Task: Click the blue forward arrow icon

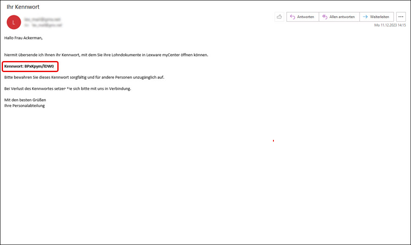Action: coord(365,17)
